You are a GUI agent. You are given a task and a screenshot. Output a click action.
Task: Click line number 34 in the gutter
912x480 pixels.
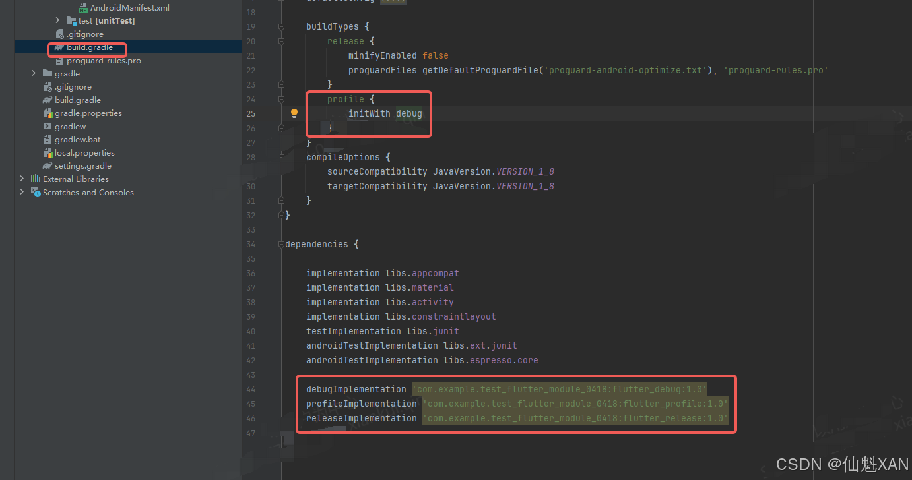coord(250,245)
